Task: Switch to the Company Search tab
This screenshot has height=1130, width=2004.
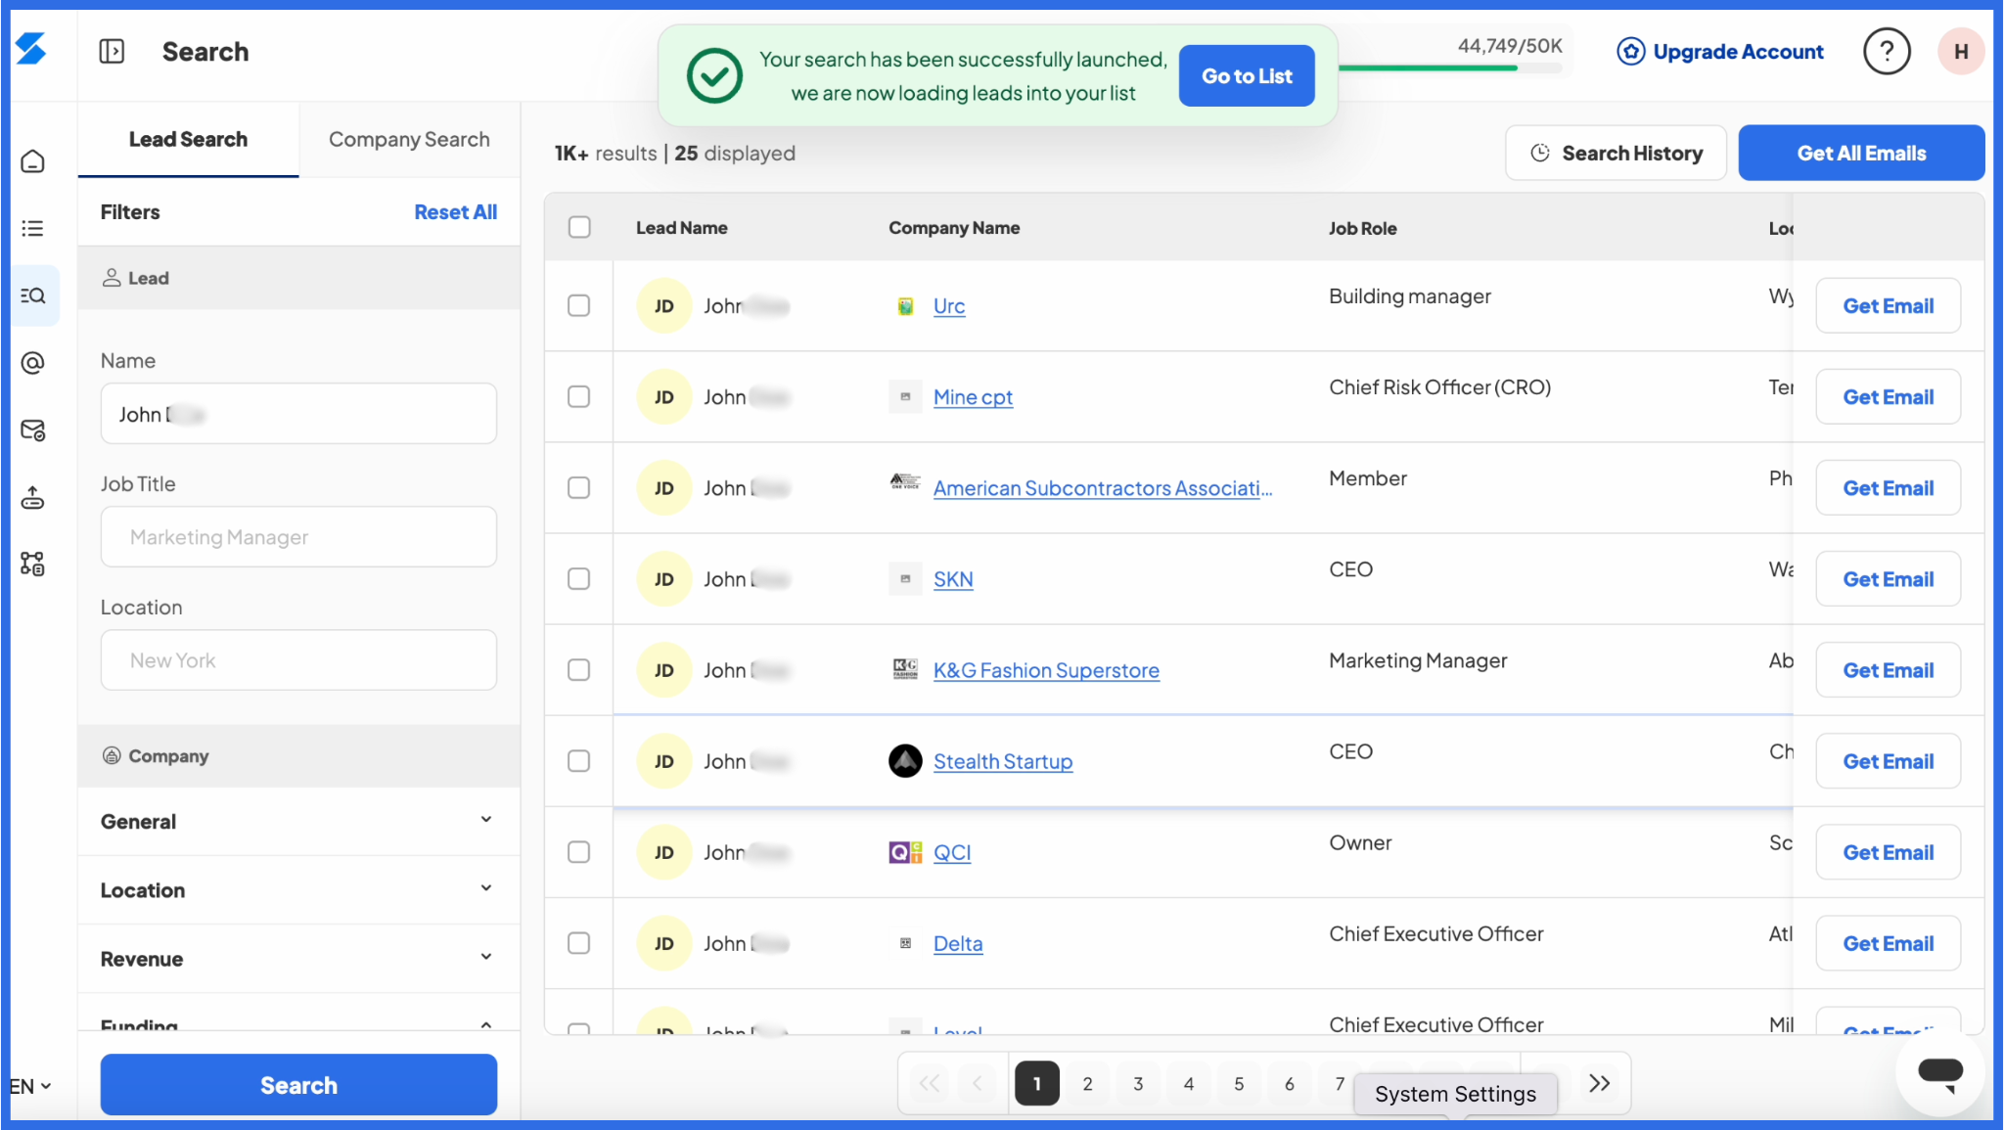Action: 409,139
